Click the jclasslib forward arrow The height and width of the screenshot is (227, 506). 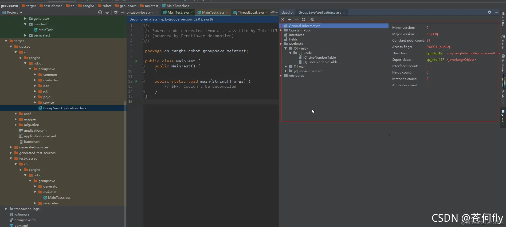click(297, 19)
